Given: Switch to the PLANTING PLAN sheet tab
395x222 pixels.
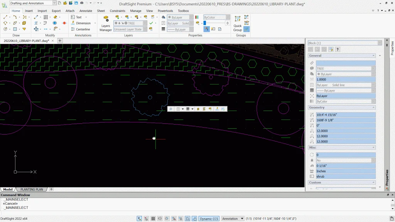Looking at the screenshot, I should [x=32, y=189].
